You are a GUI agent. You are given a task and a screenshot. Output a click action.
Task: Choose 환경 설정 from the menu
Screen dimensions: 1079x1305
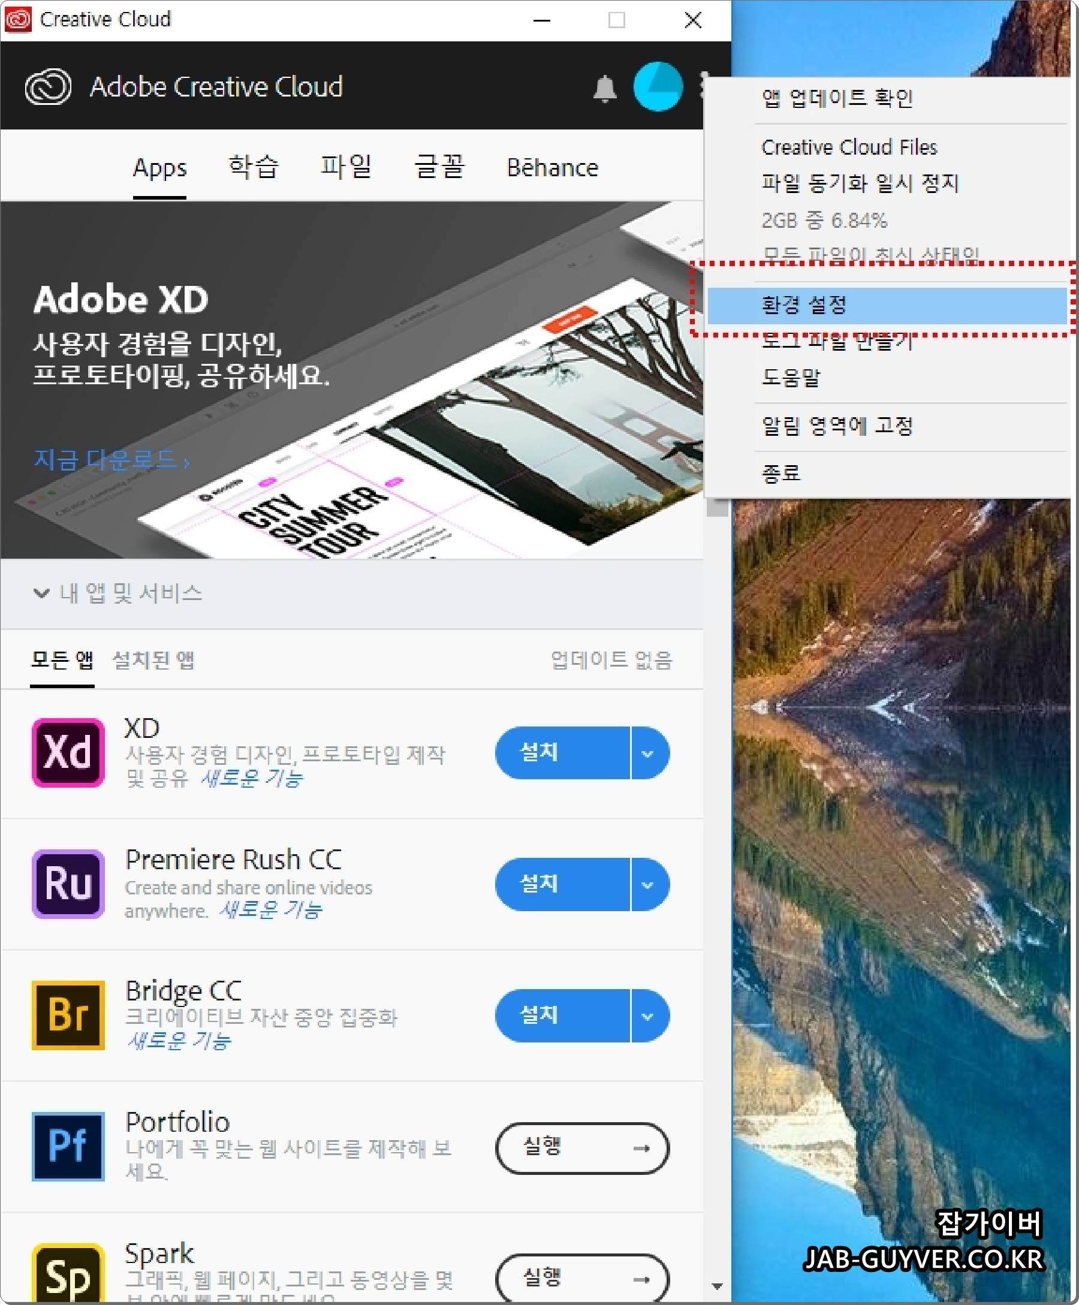coord(887,305)
